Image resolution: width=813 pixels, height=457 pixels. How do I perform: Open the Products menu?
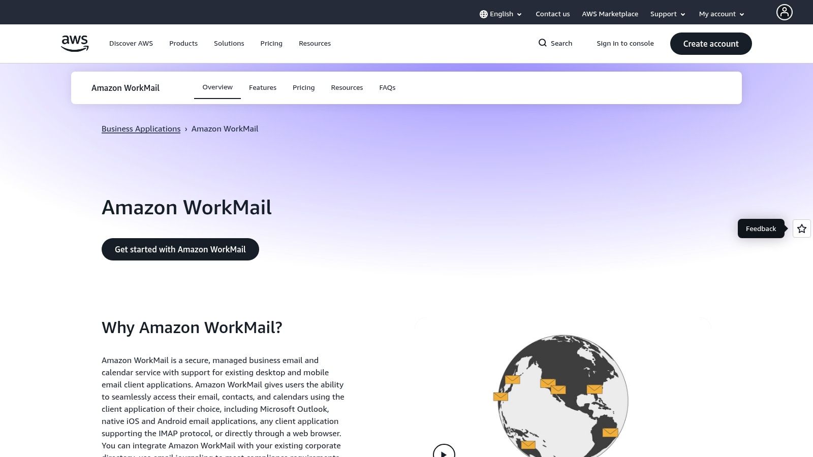point(183,43)
